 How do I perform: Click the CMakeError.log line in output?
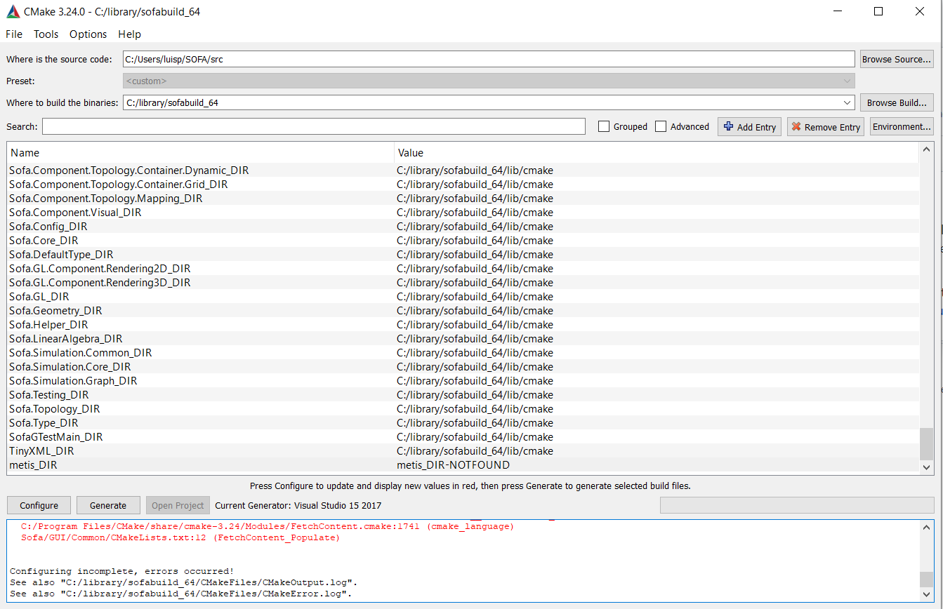click(x=181, y=594)
